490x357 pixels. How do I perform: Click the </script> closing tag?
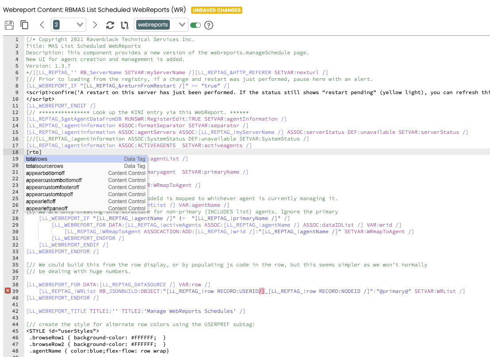tap(40, 99)
